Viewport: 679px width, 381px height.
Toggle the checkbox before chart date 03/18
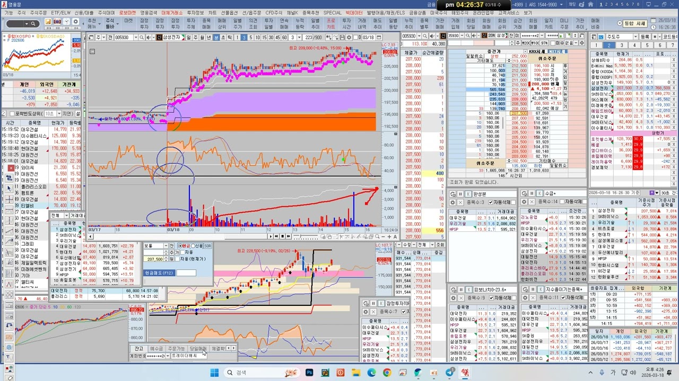point(355,38)
